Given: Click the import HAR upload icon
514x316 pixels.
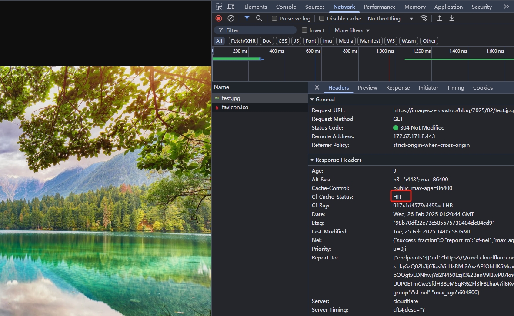Looking at the screenshot, I should click(440, 18).
